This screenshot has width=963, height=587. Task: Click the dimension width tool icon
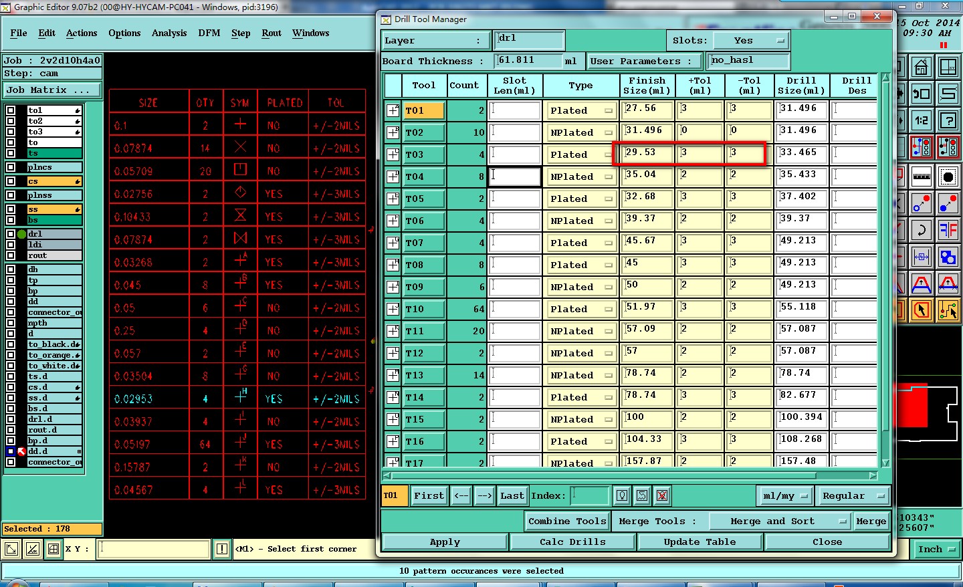tap(921, 257)
